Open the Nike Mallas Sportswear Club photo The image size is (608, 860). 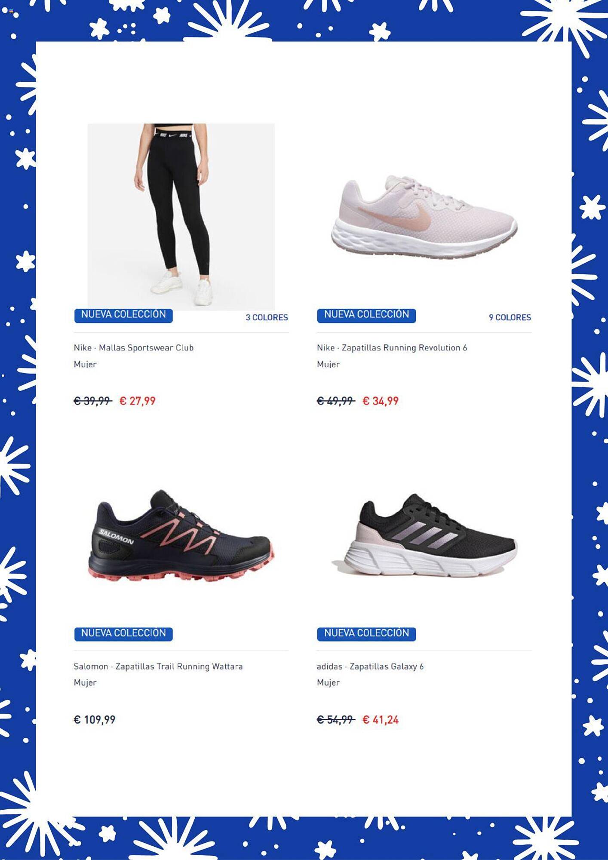point(181,217)
